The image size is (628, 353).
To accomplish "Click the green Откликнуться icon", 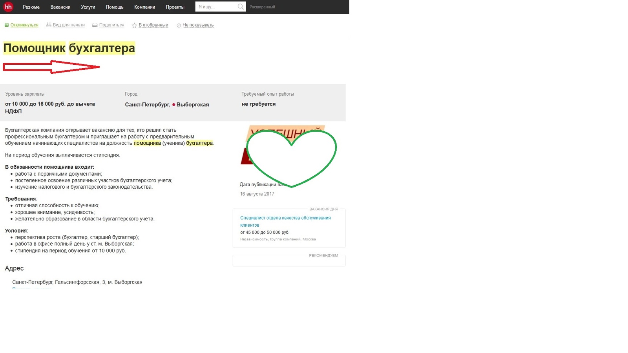I will pos(6,25).
